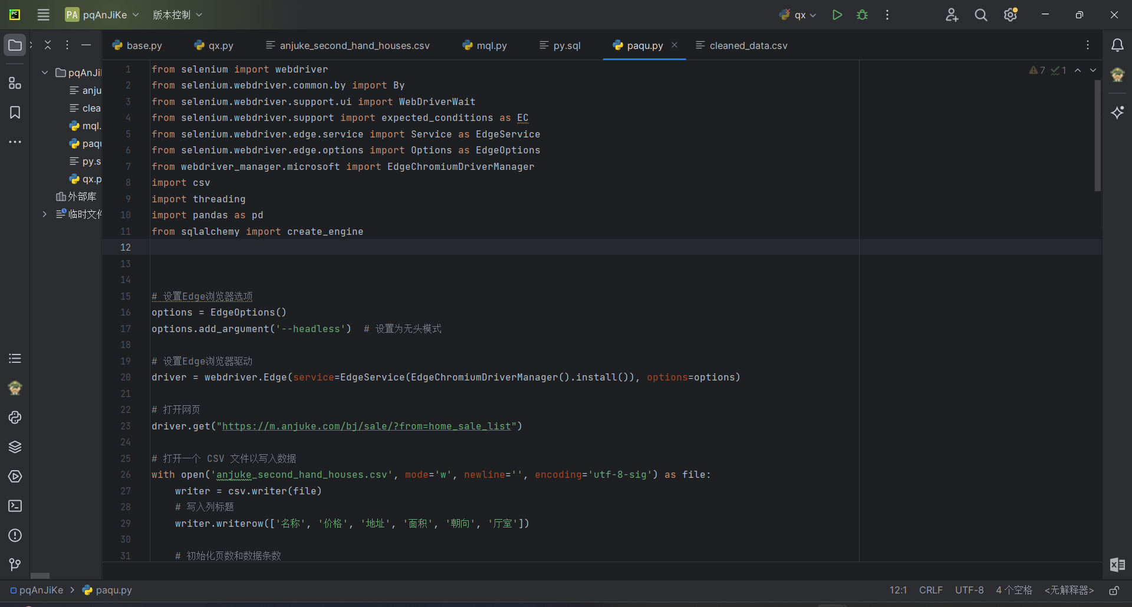This screenshot has height=607, width=1132.
Task: Click the anjuke URL link in code
Action: tap(366, 426)
